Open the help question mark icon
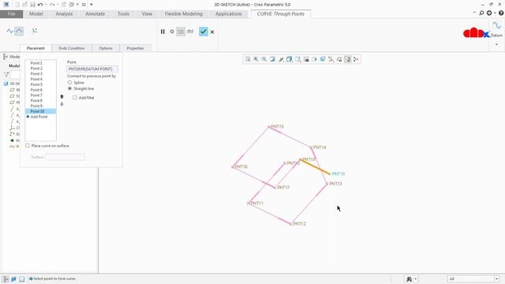 [501, 13]
